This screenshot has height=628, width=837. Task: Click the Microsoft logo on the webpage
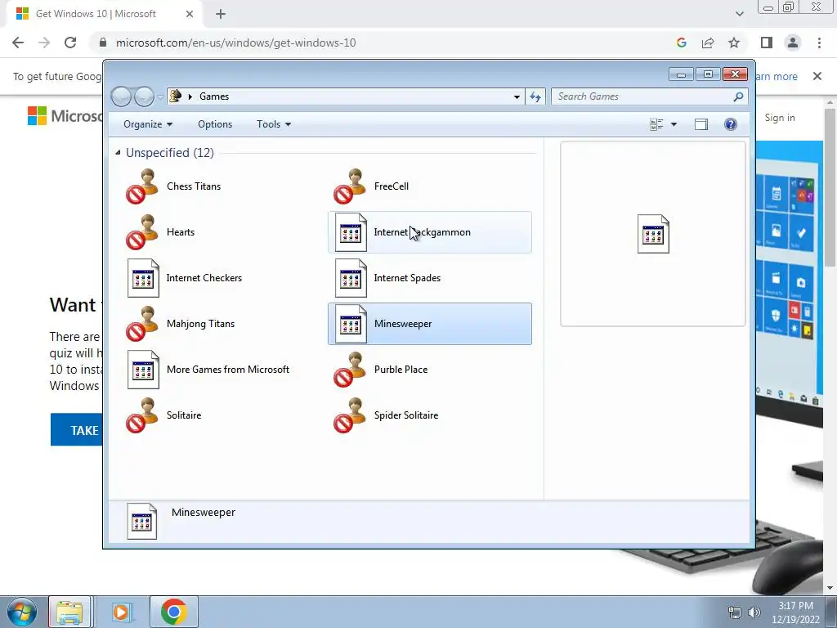coord(65,116)
